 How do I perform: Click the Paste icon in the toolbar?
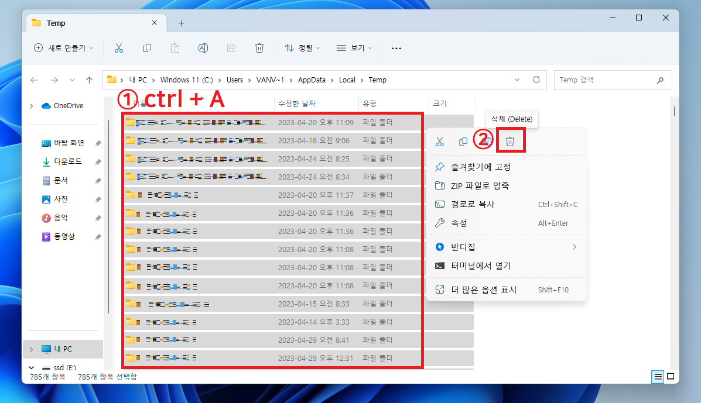pos(175,48)
